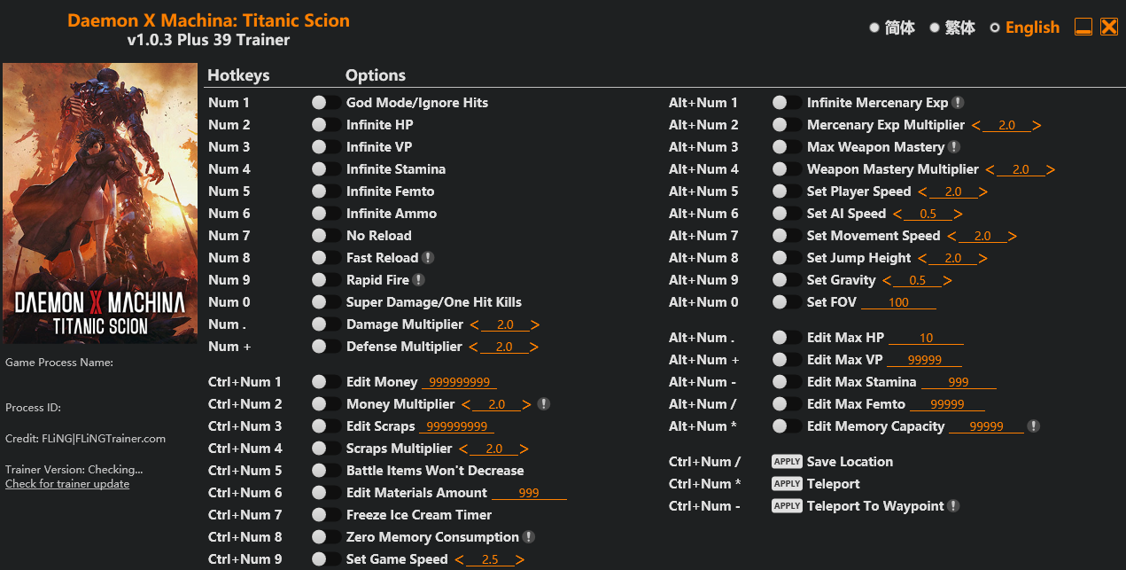Enable Infinite Femto toggle
Image resolution: width=1126 pixels, height=570 pixels.
[x=326, y=191]
